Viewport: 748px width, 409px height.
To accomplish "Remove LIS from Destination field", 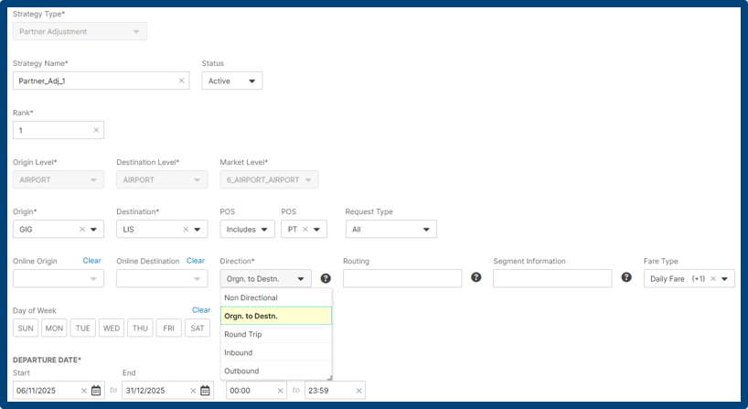I will point(186,229).
